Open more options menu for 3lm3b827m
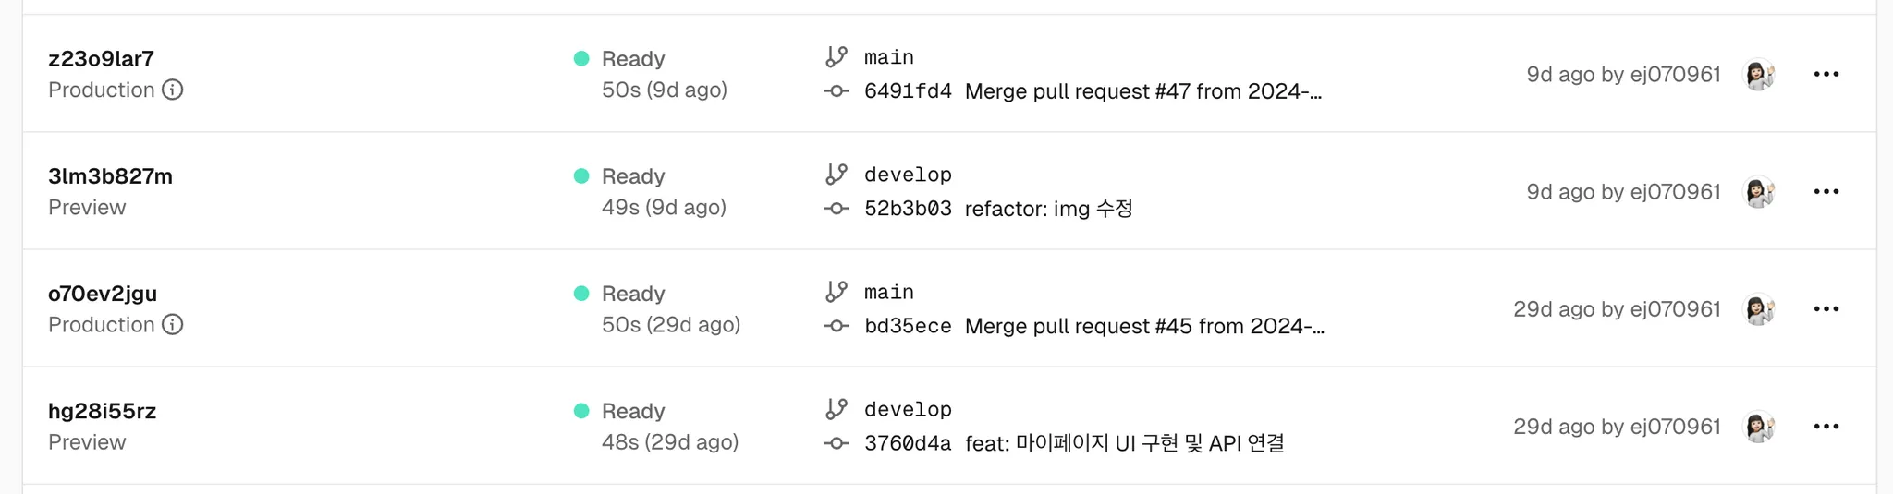The width and height of the screenshot is (1893, 494). (1826, 191)
